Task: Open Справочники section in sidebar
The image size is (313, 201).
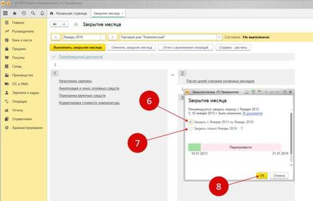Action: point(22,119)
